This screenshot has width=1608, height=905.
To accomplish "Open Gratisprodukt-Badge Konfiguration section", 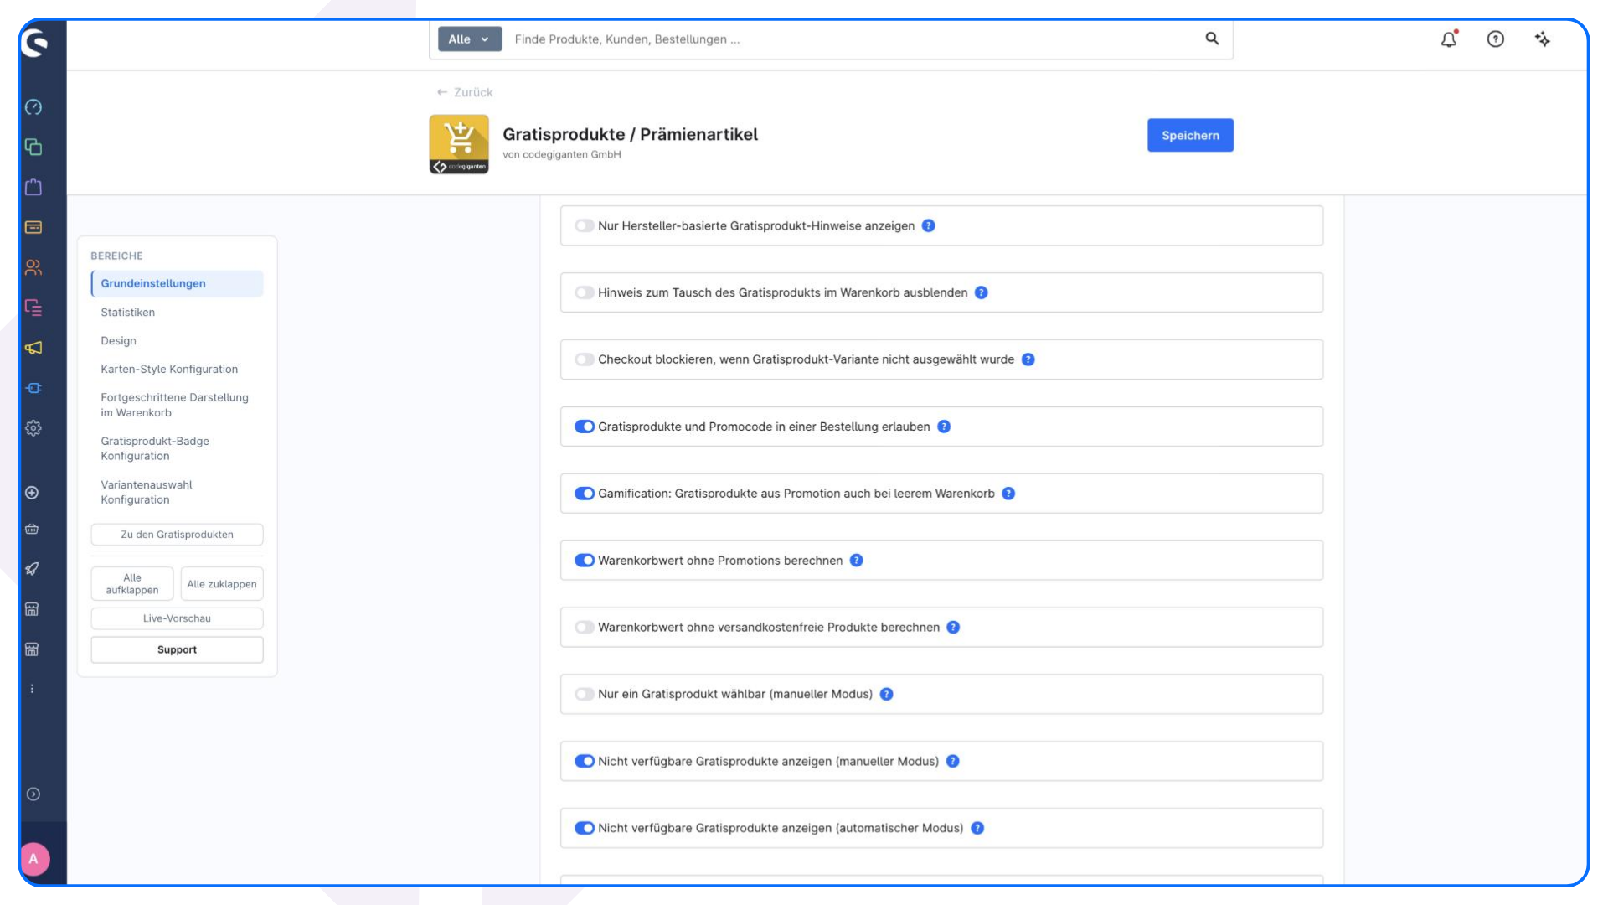I will [155, 449].
